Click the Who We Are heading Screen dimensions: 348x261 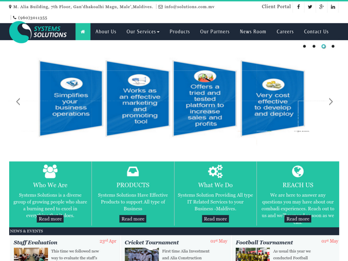pyautogui.click(x=50, y=185)
